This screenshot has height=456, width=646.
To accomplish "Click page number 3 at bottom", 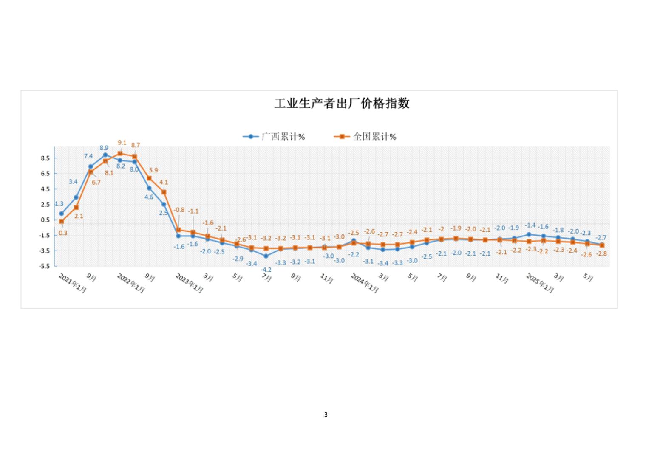I will pyautogui.click(x=326, y=414).
